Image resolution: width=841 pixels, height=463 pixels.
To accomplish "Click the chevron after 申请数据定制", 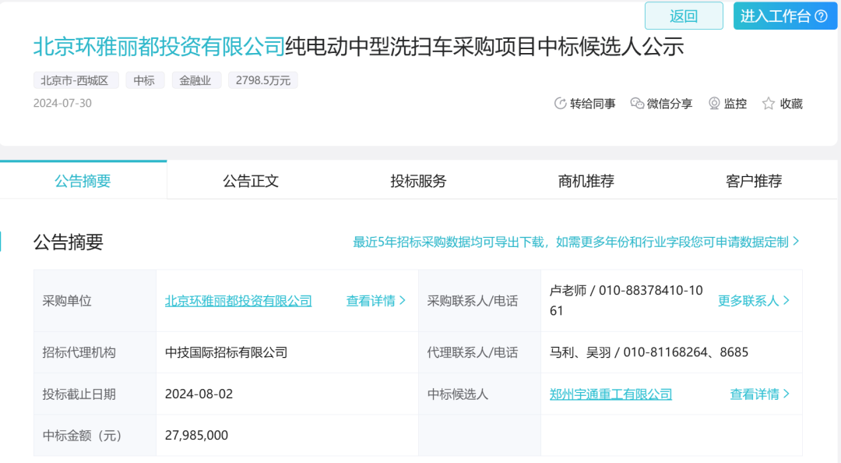I will click(x=796, y=242).
